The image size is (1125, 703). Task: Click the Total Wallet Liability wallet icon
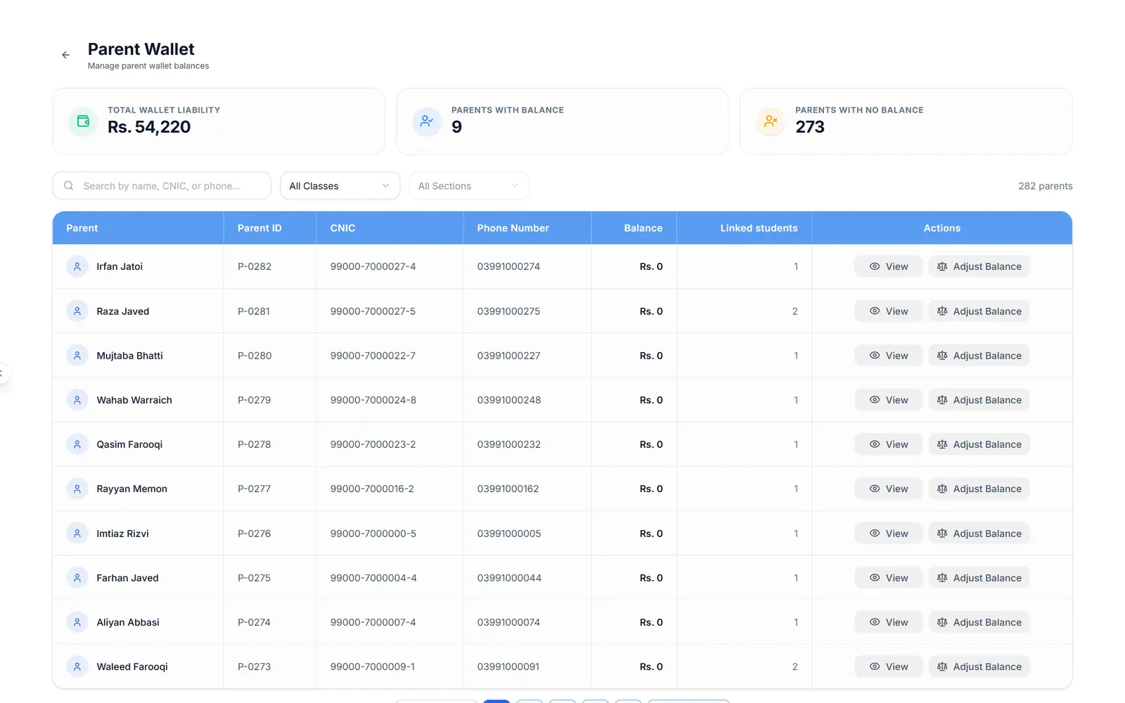[x=83, y=121]
